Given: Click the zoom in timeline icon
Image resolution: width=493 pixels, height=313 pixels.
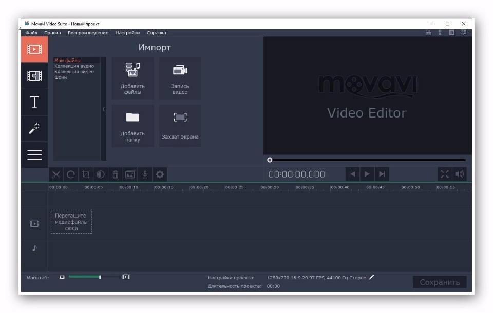Looking at the screenshot, I should pos(126,277).
